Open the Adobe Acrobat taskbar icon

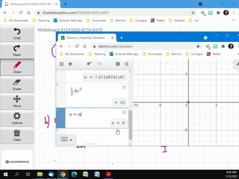pyautogui.click(x=109, y=175)
